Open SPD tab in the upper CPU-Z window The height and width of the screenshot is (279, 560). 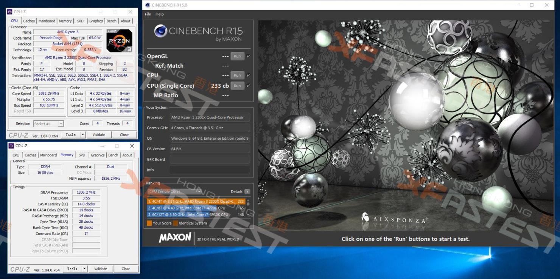pos(80,21)
